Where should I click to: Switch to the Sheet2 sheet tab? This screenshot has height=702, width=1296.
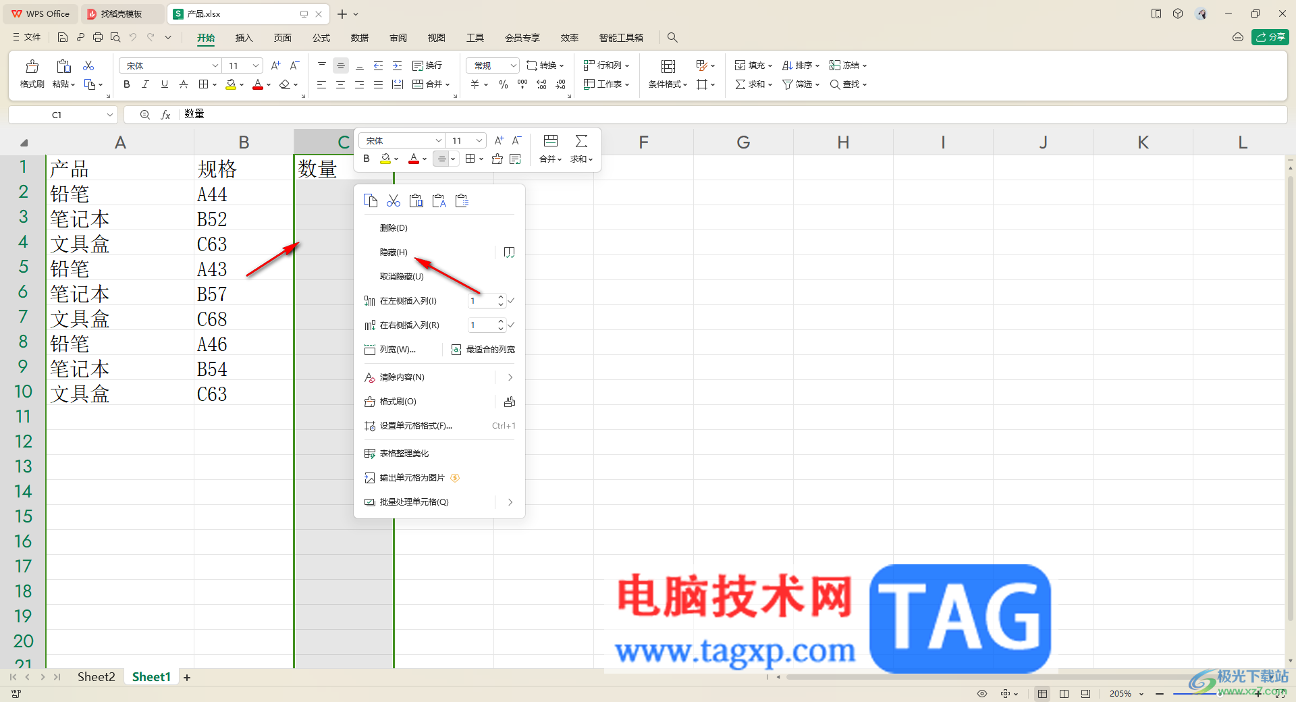coord(96,677)
